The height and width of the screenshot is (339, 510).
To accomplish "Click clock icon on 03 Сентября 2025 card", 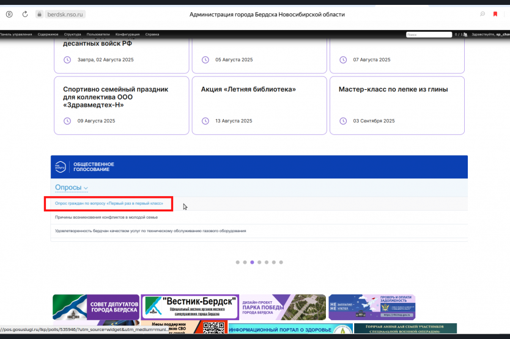I will tap(342, 121).
